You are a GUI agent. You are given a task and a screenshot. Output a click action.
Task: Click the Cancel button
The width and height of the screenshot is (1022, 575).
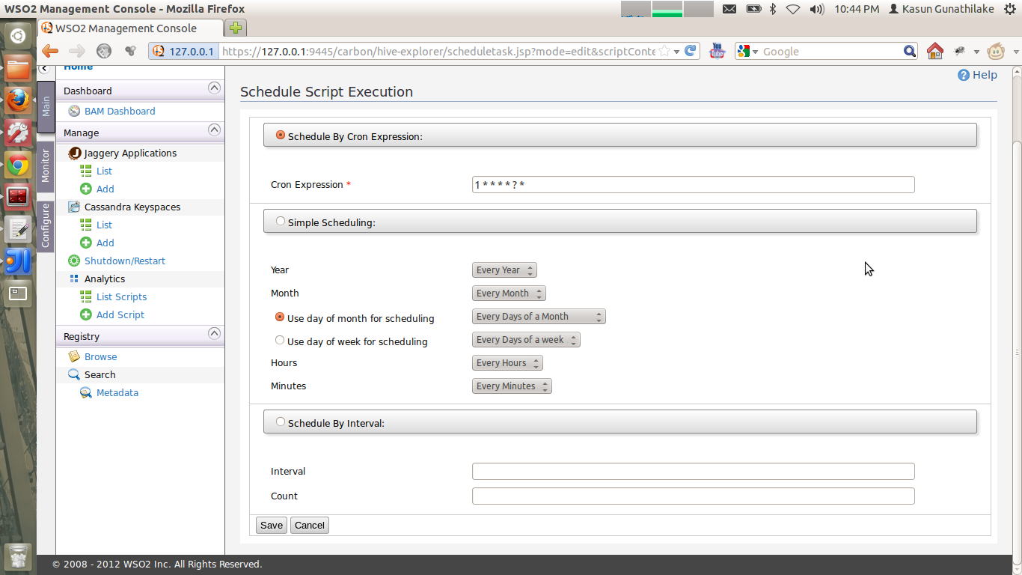coord(310,525)
